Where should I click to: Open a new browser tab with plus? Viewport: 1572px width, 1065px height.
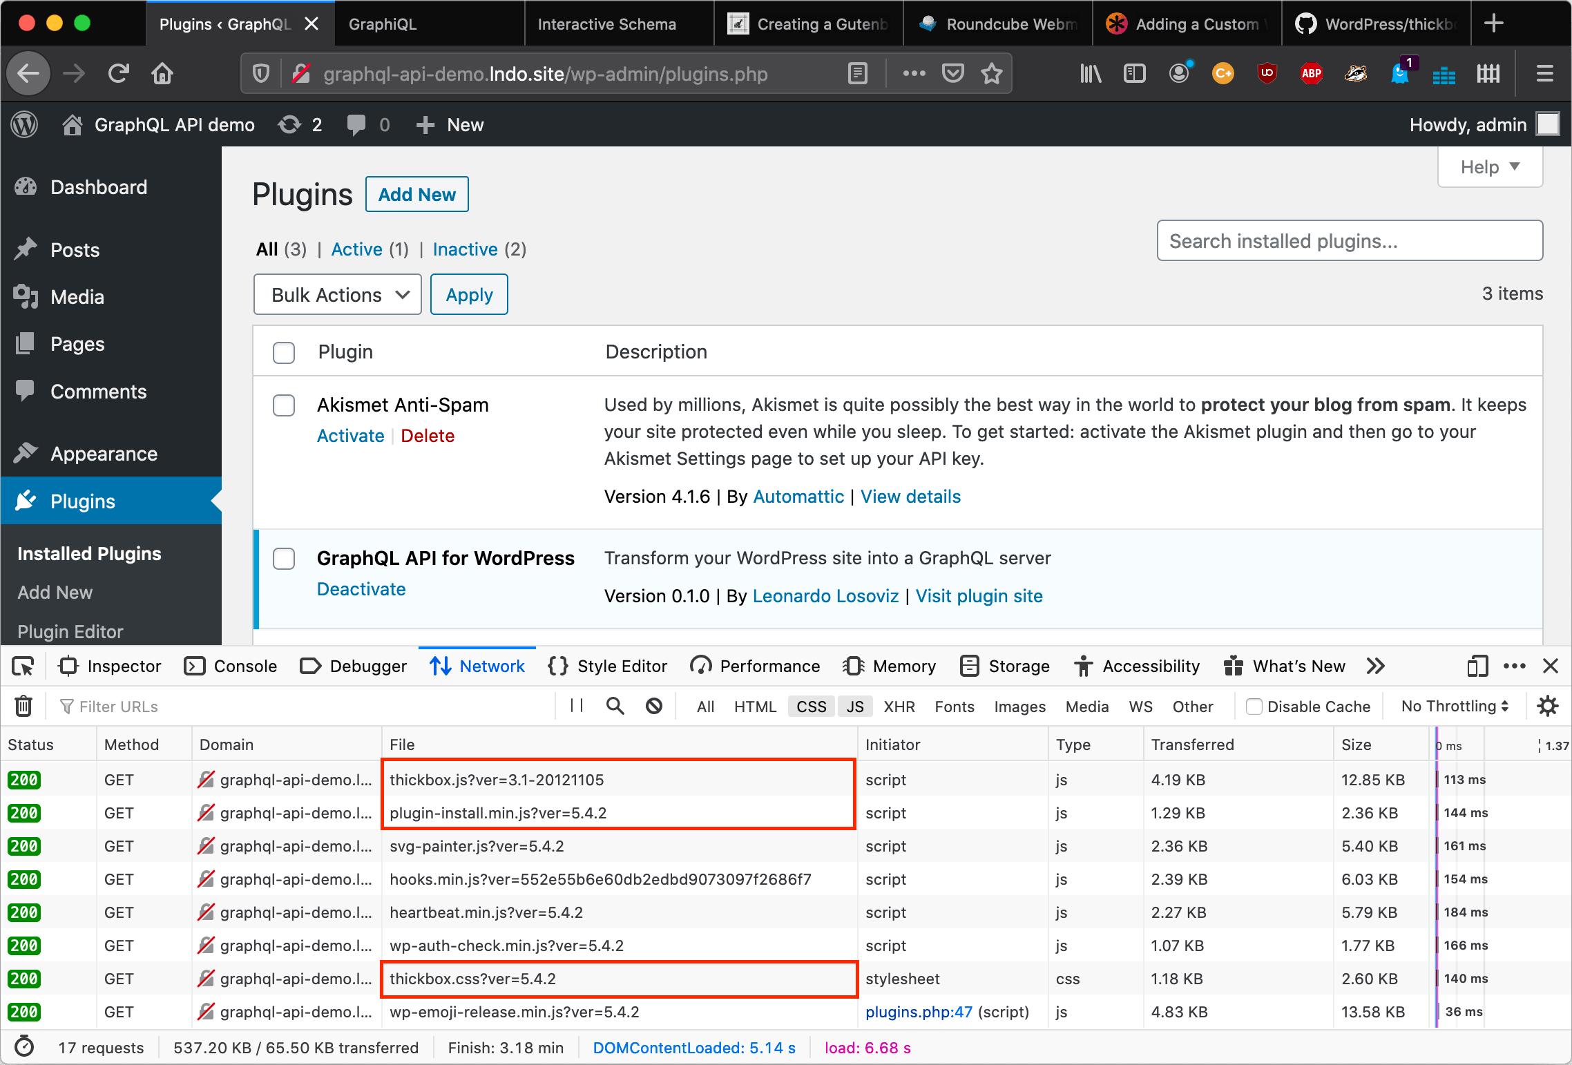1493,24
